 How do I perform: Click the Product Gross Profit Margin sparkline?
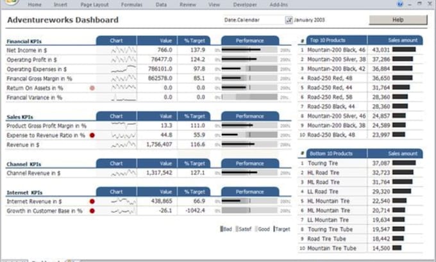[124, 126]
